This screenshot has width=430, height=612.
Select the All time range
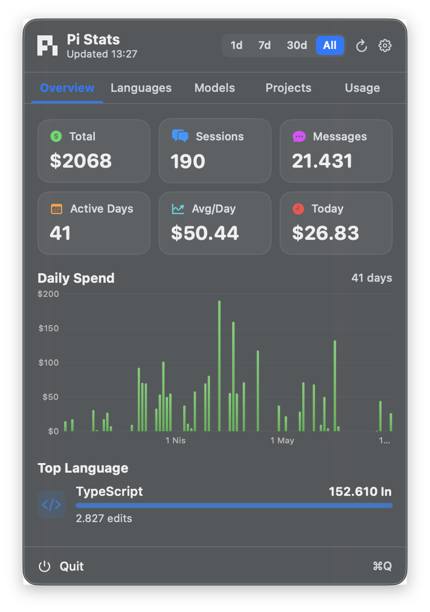(x=330, y=45)
